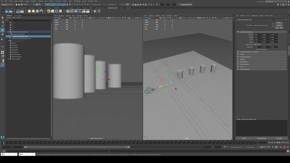This screenshot has width=290, height=163.
Task: Click the Focus button in Attribute Editor
Action: point(279,23)
